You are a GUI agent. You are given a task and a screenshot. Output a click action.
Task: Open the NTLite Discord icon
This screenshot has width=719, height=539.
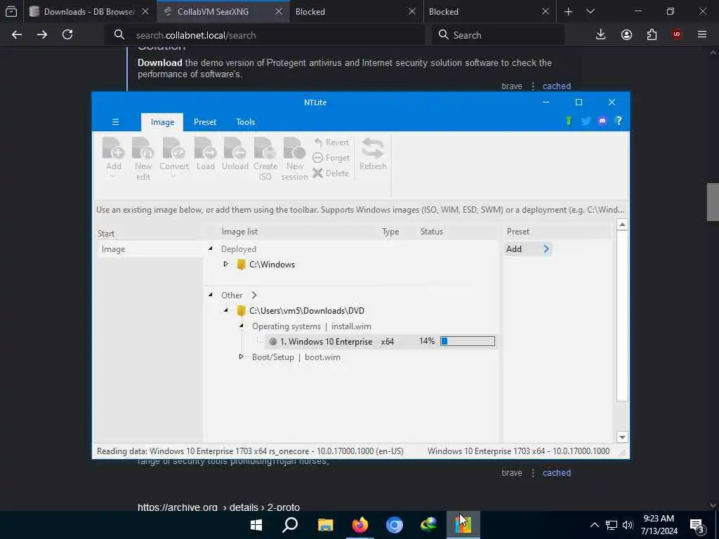coord(602,121)
